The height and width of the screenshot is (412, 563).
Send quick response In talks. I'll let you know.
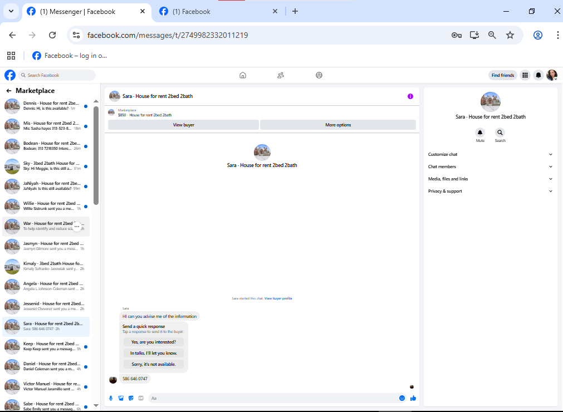tap(154, 353)
